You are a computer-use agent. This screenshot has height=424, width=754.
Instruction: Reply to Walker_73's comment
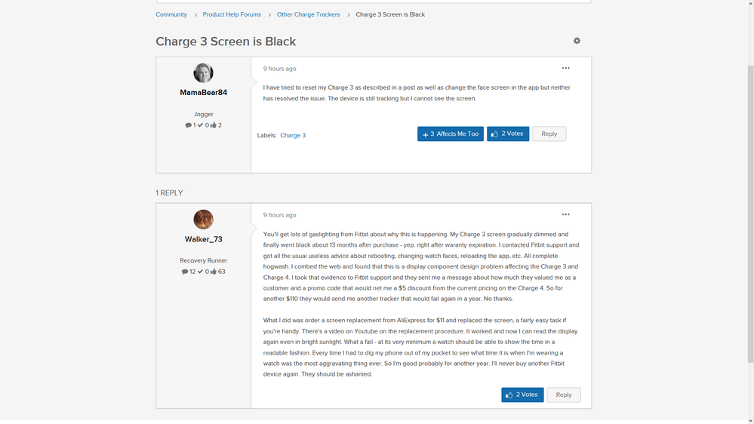[x=563, y=395]
